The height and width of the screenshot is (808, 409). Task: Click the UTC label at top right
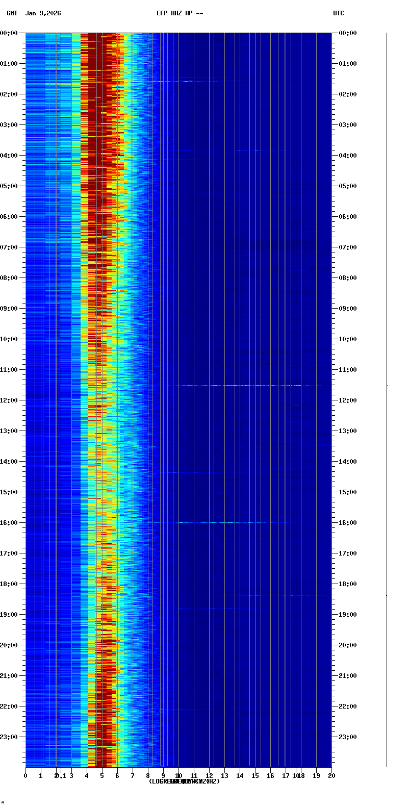pyautogui.click(x=338, y=13)
